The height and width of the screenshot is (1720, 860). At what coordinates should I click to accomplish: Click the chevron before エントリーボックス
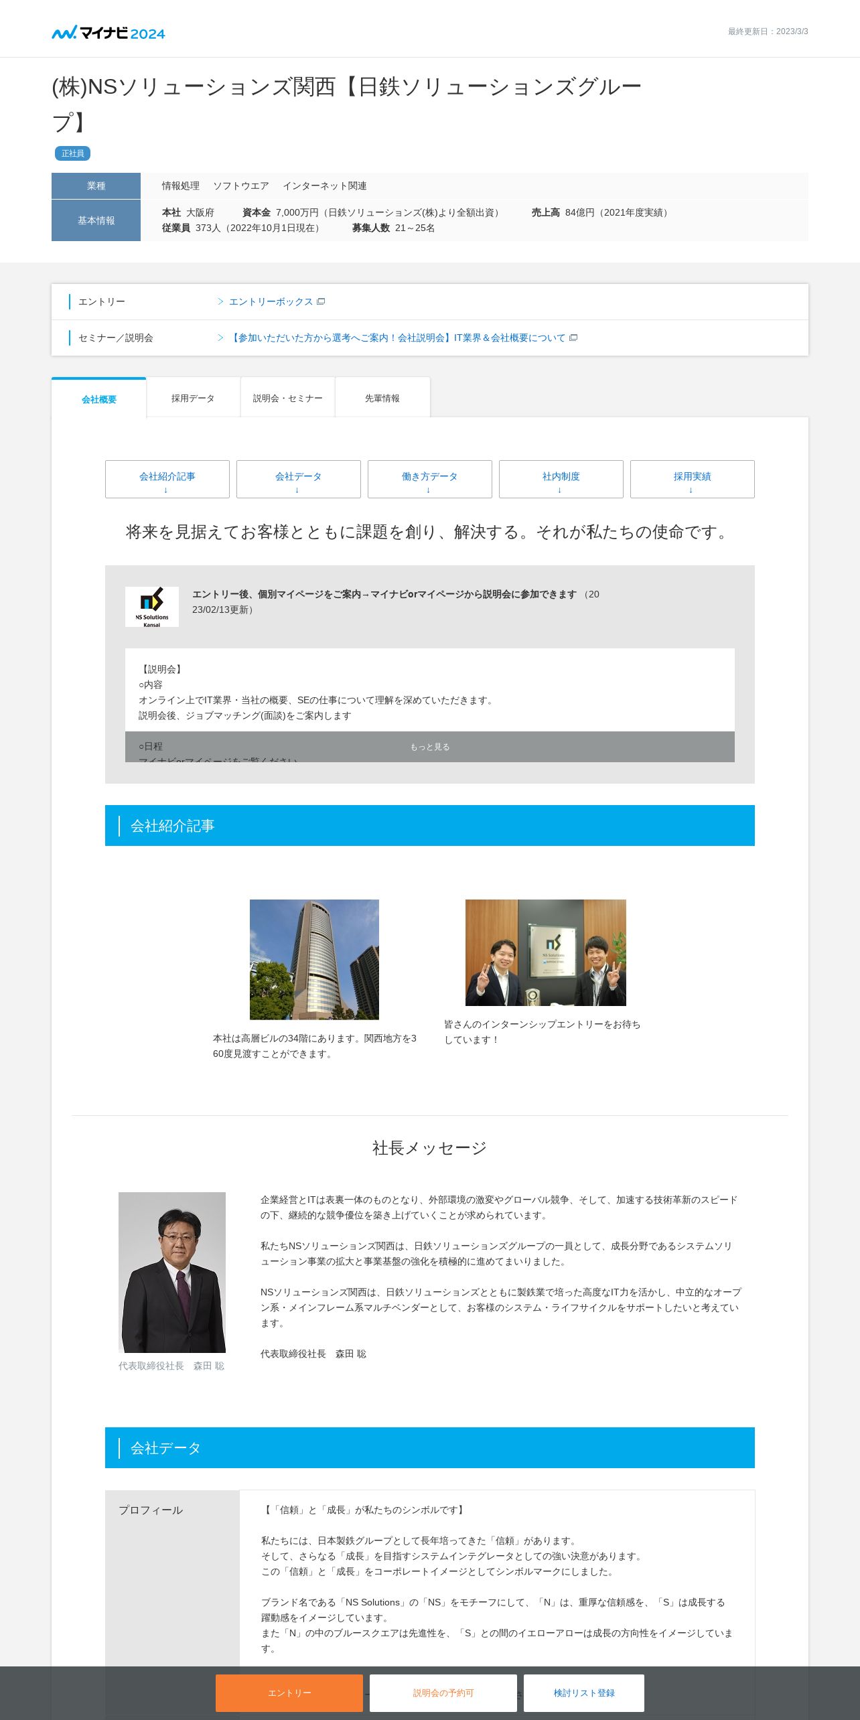tap(220, 301)
